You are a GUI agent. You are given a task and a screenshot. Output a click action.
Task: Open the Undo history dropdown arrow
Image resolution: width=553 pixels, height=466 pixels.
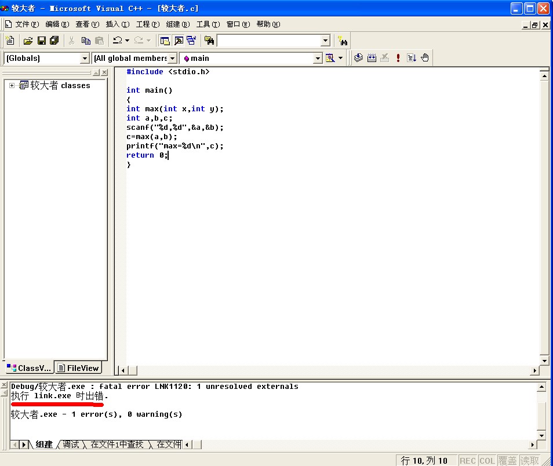pyautogui.click(x=128, y=41)
